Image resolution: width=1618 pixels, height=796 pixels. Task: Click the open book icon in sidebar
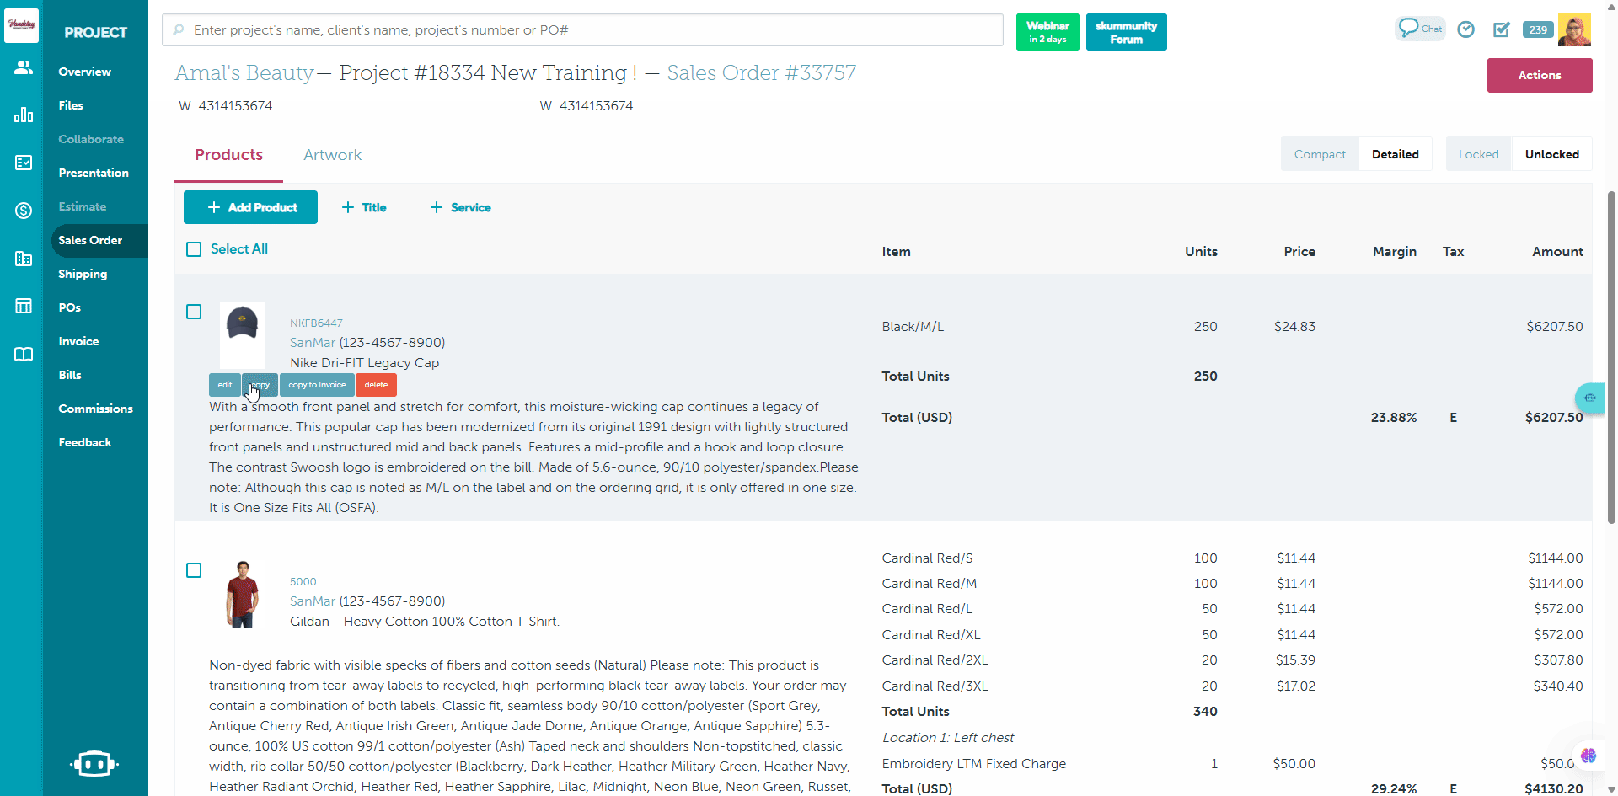pyautogui.click(x=23, y=354)
